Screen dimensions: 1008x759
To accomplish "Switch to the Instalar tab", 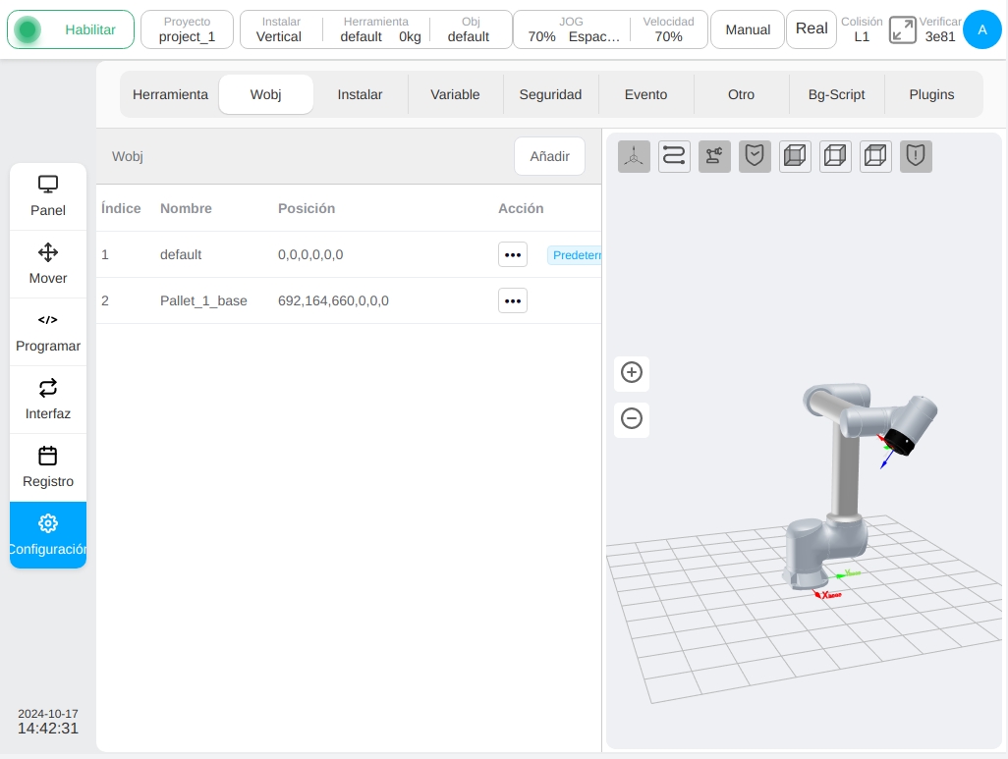I will (x=360, y=94).
